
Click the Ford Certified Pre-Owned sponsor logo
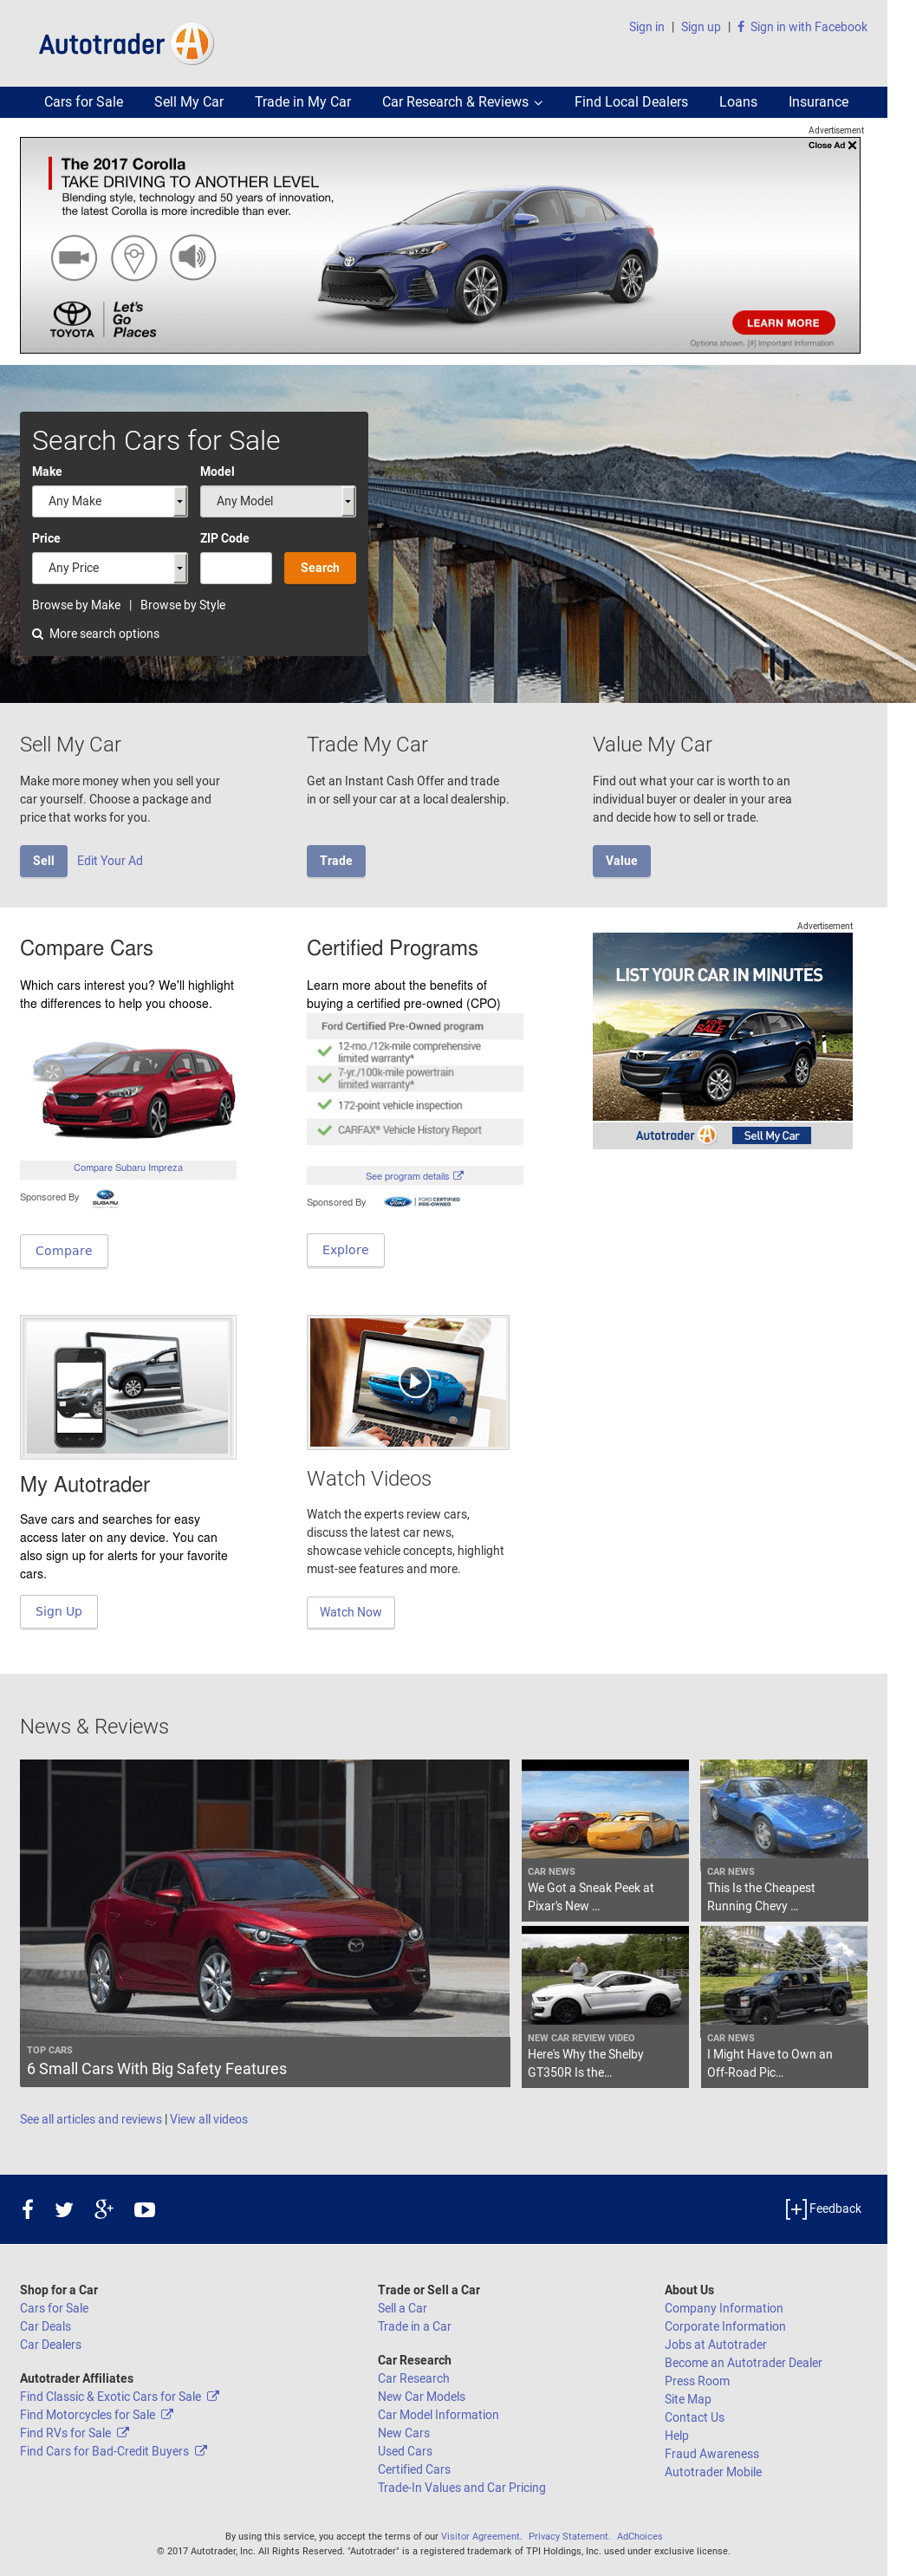click(x=422, y=1201)
